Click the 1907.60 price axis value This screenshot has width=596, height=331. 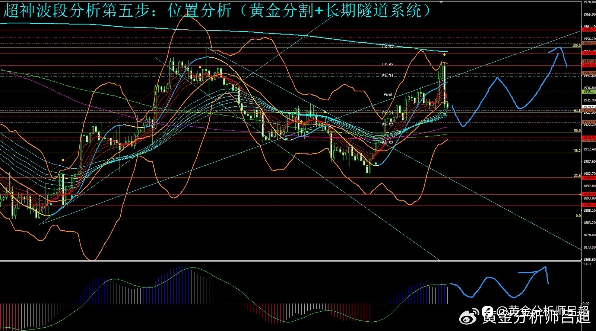click(x=589, y=162)
